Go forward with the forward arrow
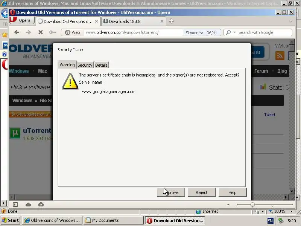 point(28,32)
